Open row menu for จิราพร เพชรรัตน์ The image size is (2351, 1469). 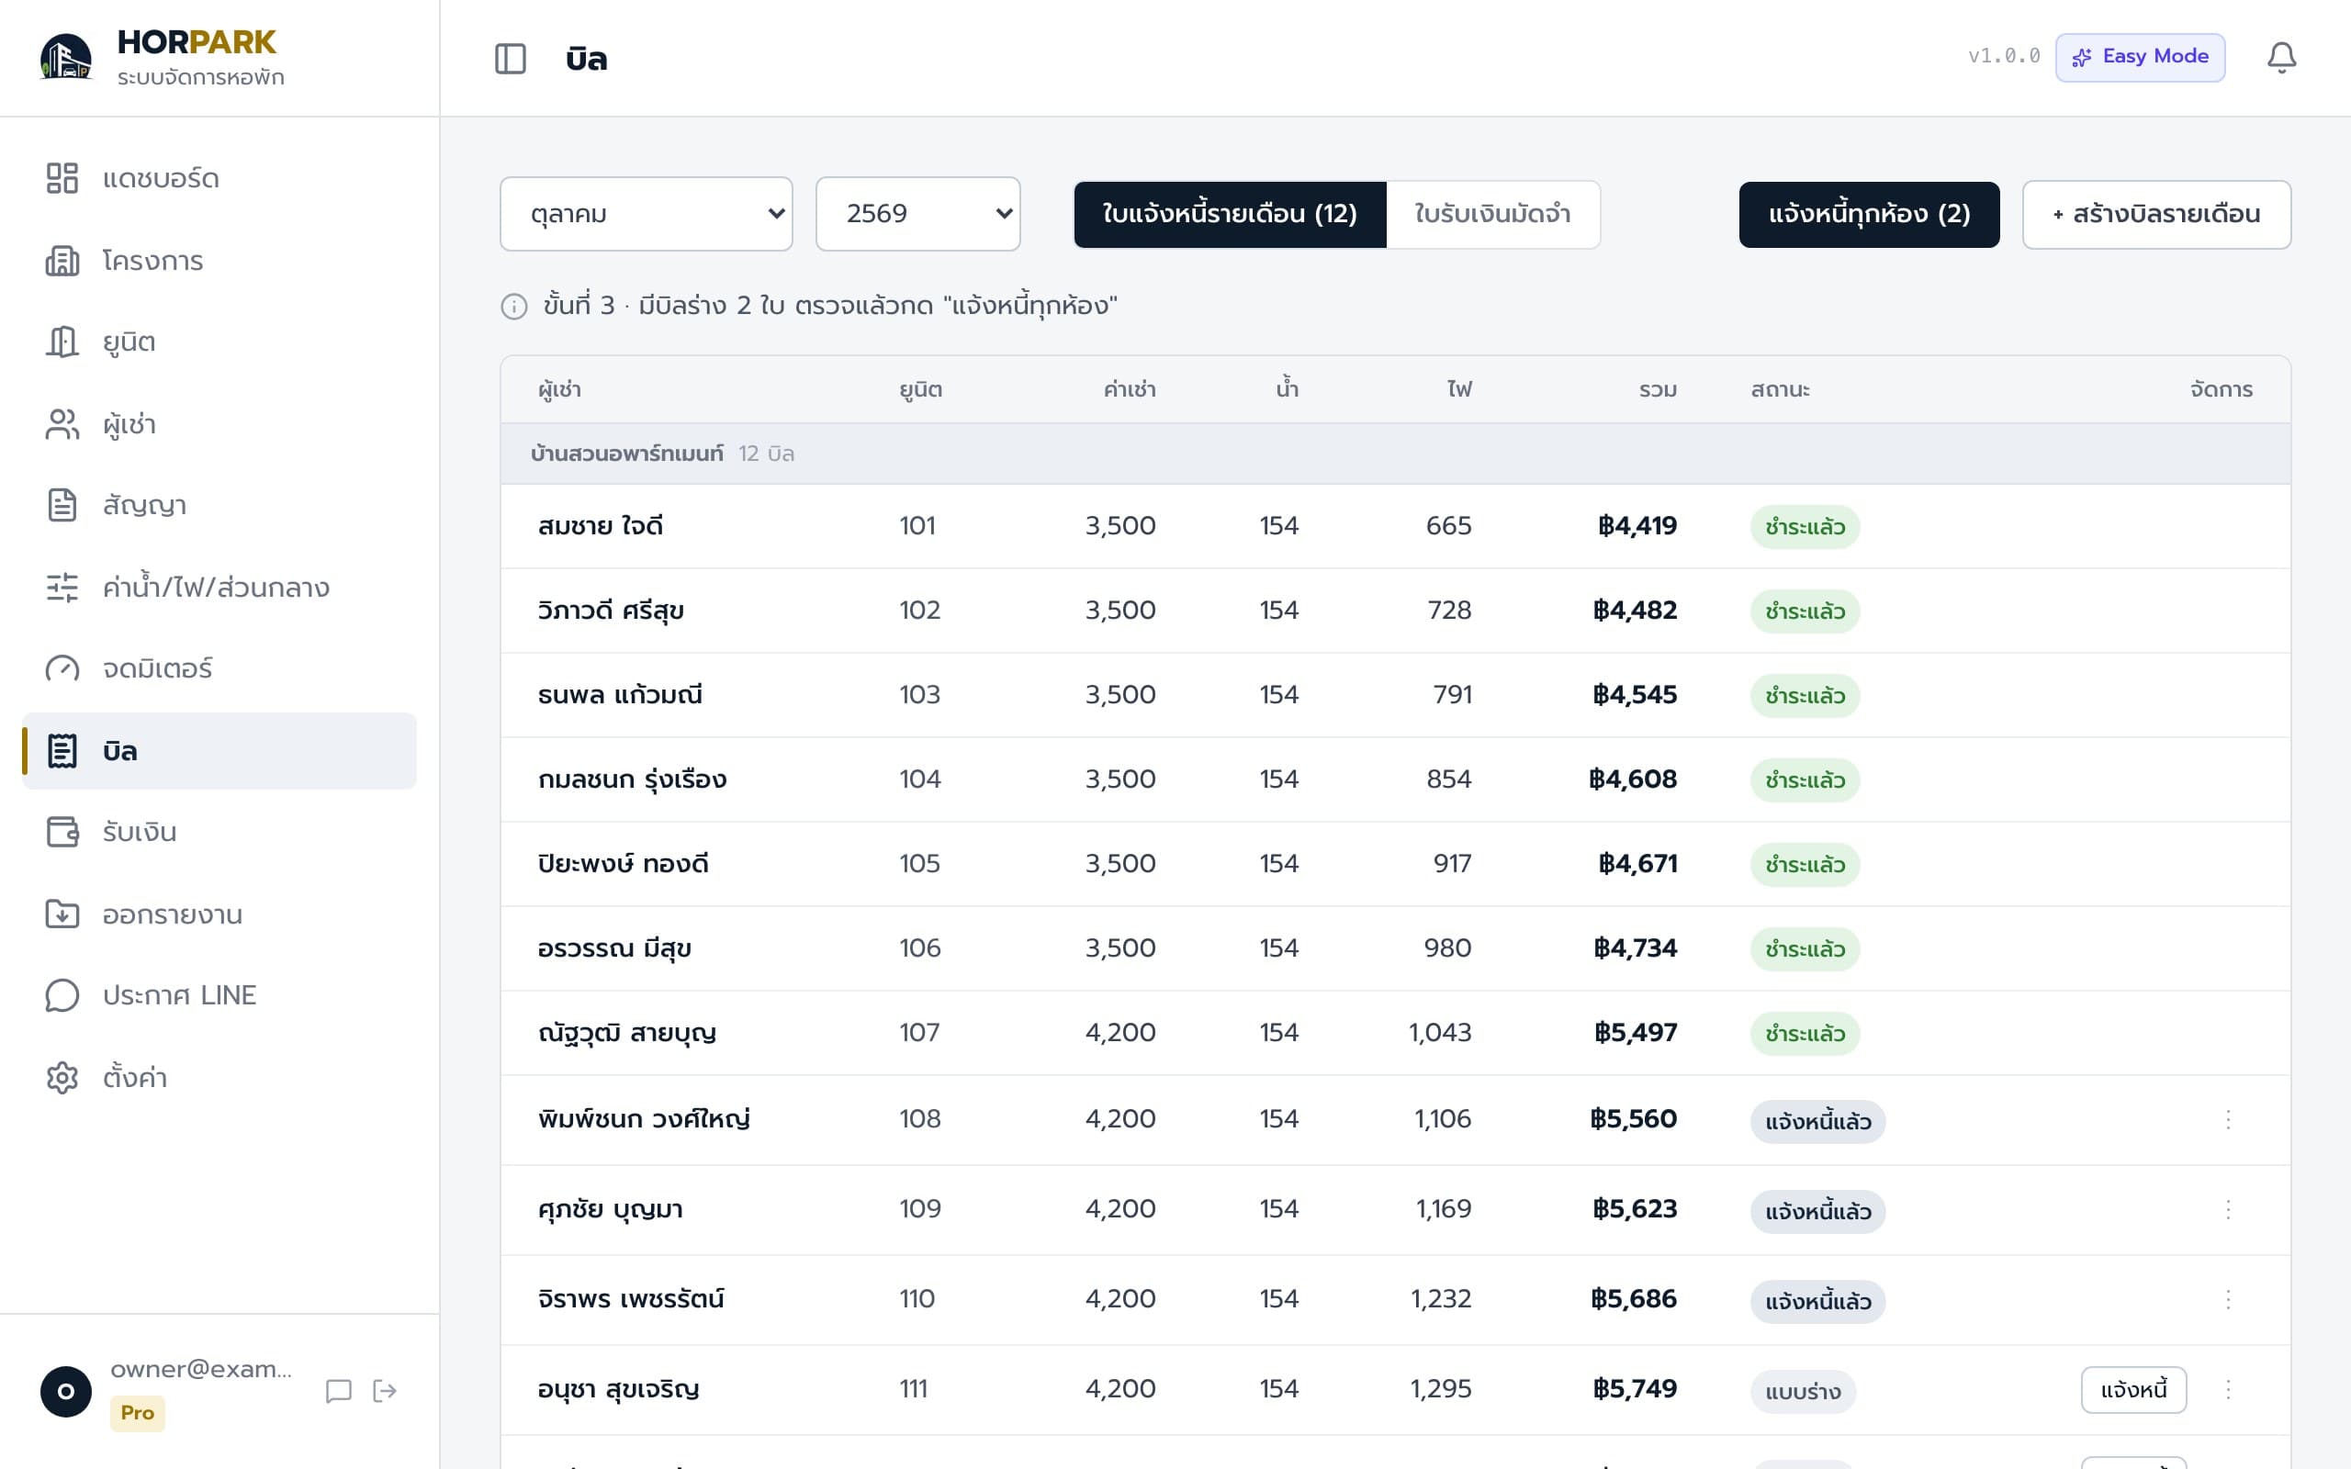[x=2228, y=1299]
